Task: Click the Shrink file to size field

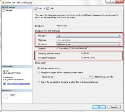Action: (86, 77)
